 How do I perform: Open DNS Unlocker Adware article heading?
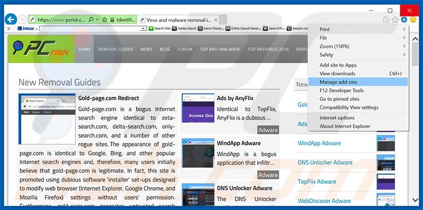pyautogui.click(x=245, y=188)
